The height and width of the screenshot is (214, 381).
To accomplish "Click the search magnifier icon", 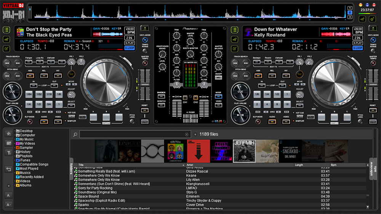I will click(75, 134).
